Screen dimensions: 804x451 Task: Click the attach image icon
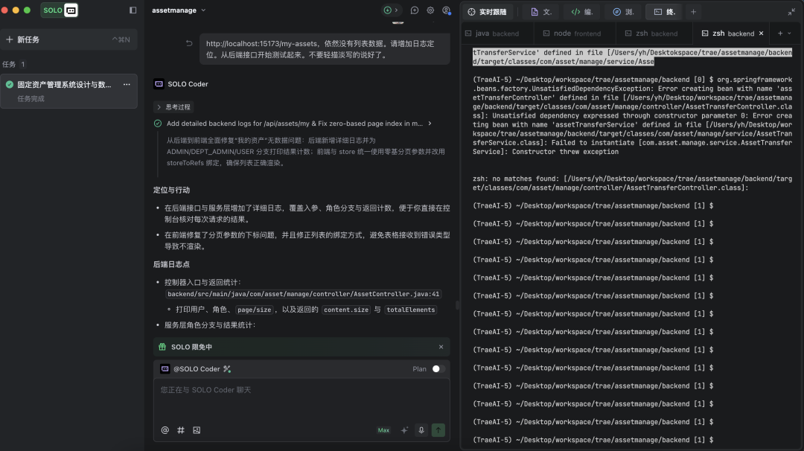pyautogui.click(x=197, y=430)
